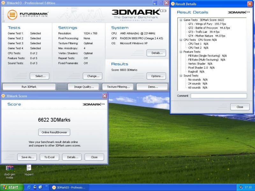Click Close button in Result Details window
This screenshot has width=255, height=191.
(240, 107)
